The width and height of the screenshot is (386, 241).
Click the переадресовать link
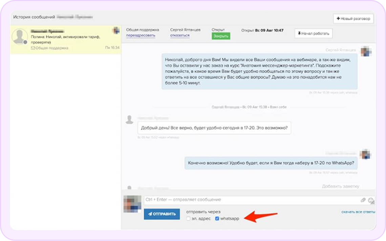coord(141,35)
